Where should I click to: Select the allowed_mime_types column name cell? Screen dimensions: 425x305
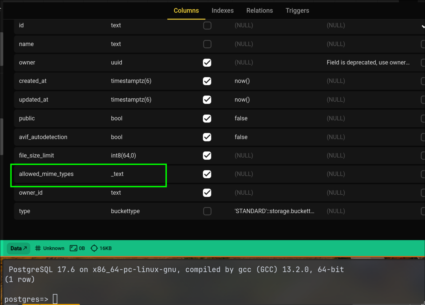[x=46, y=174]
